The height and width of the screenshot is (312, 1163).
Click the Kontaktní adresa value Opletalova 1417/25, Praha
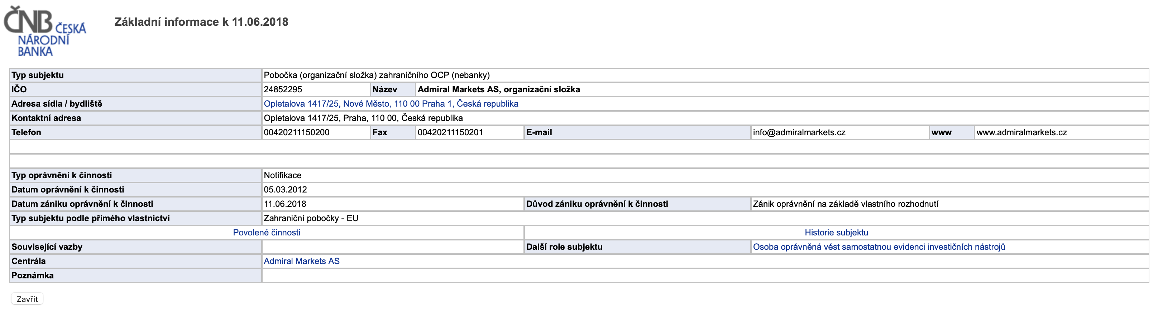pyautogui.click(x=363, y=118)
